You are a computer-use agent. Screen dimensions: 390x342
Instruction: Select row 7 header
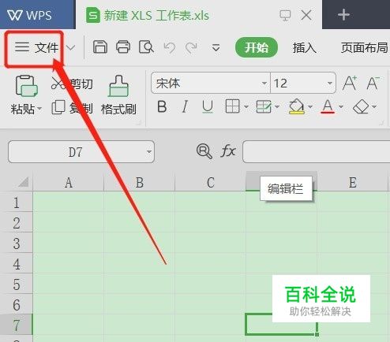(17, 325)
